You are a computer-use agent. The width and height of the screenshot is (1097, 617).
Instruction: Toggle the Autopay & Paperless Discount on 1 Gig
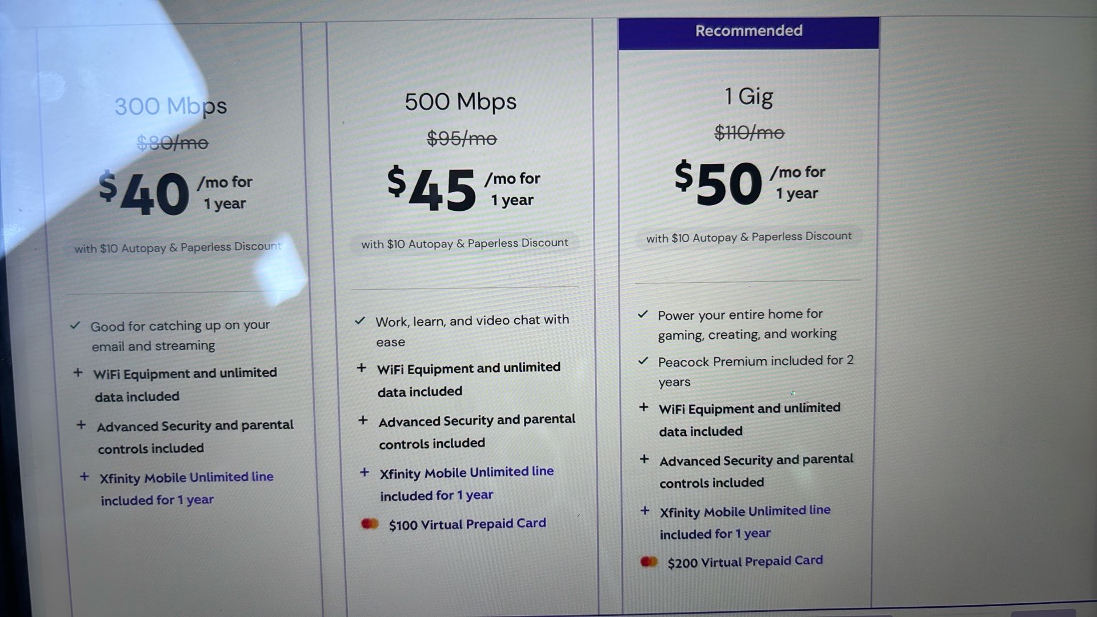coord(748,236)
